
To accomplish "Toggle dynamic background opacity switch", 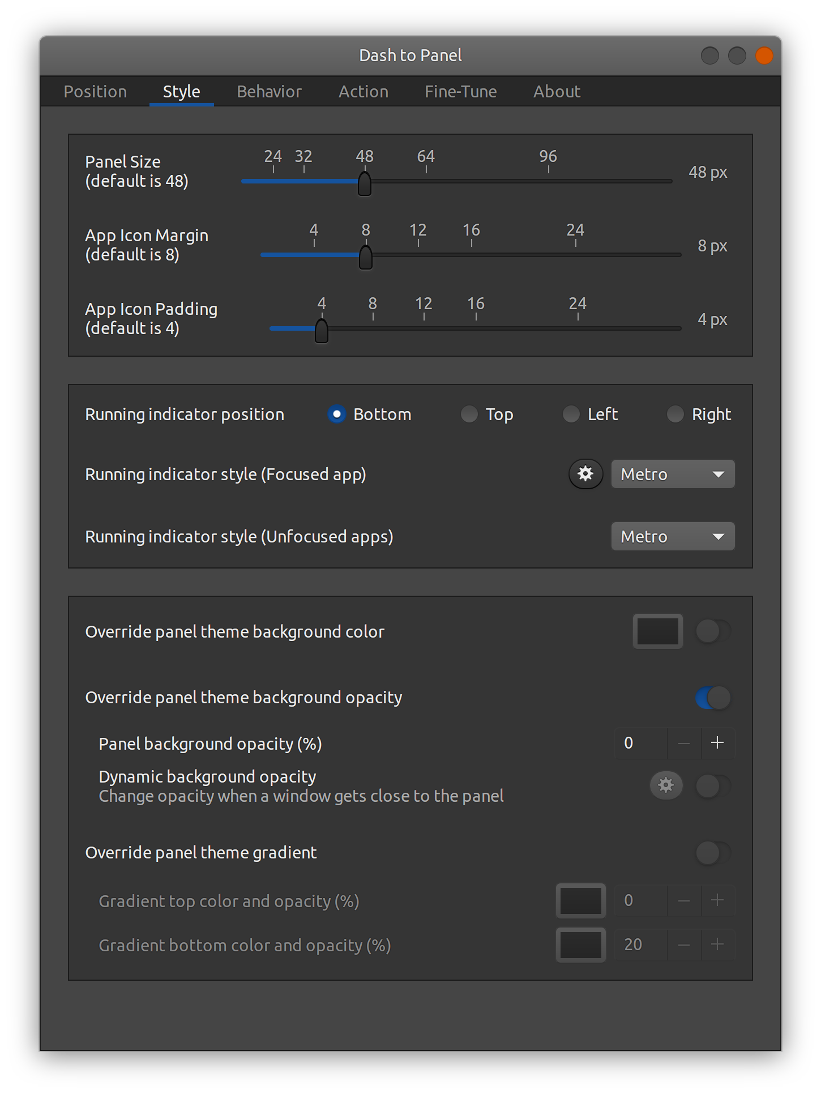I will pos(713,786).
